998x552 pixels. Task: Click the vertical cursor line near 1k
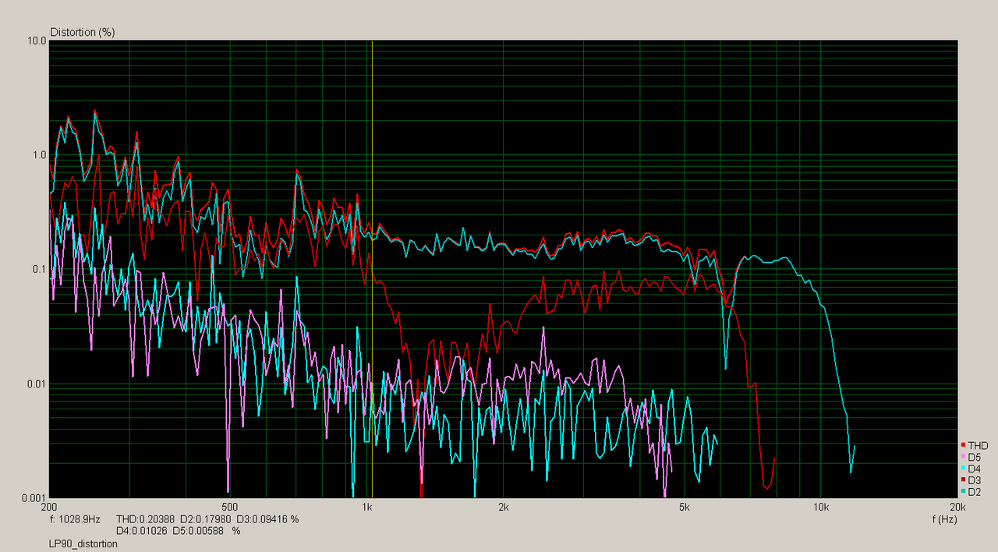point(372,269)
